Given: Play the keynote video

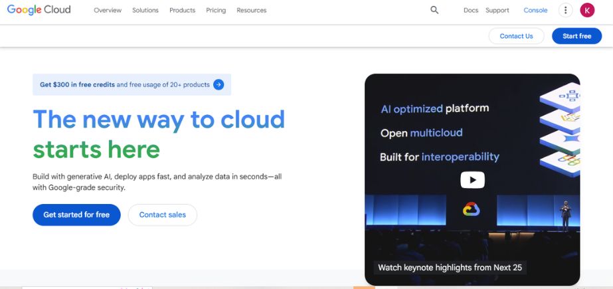Looking at the screenshot, I should click(x=472, y=179).
